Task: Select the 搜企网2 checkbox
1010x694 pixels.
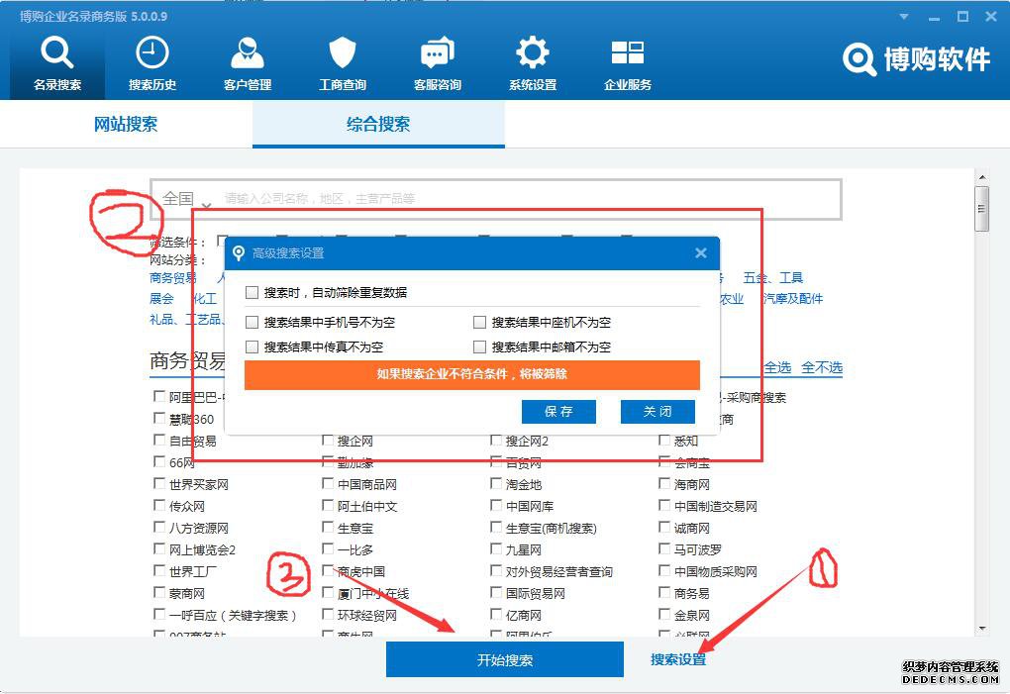Action: (496, 441)
